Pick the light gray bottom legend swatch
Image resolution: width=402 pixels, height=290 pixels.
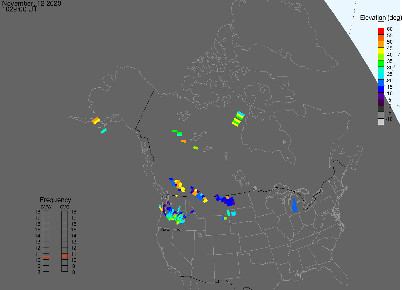[x=381, y=122]
